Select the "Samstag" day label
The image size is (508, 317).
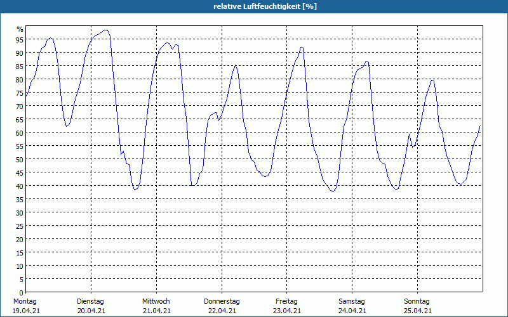pyautogui.click(x=352, y=301)
